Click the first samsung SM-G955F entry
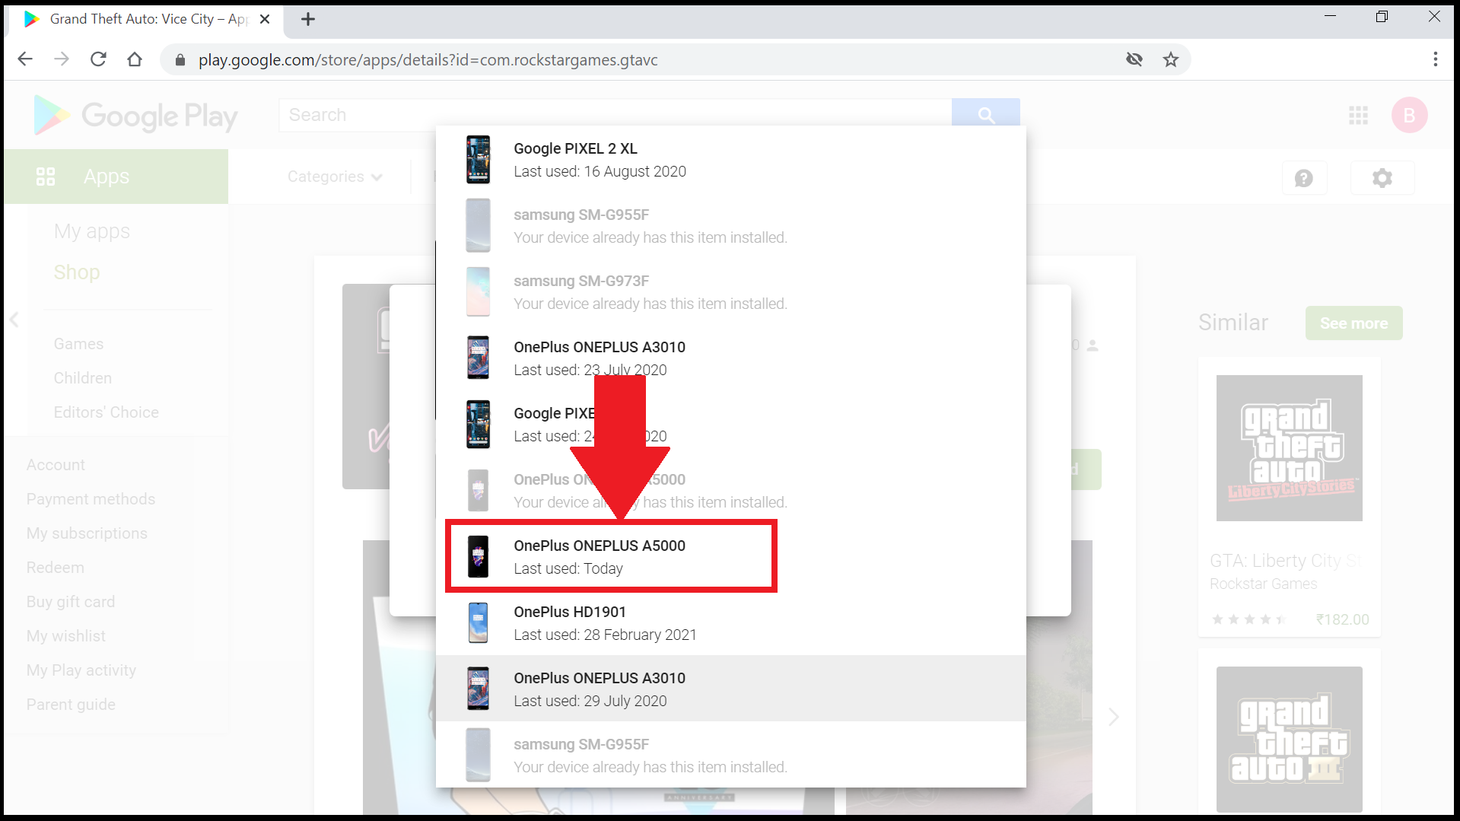This screenshot has height=821, width=1460. [731, 226]
